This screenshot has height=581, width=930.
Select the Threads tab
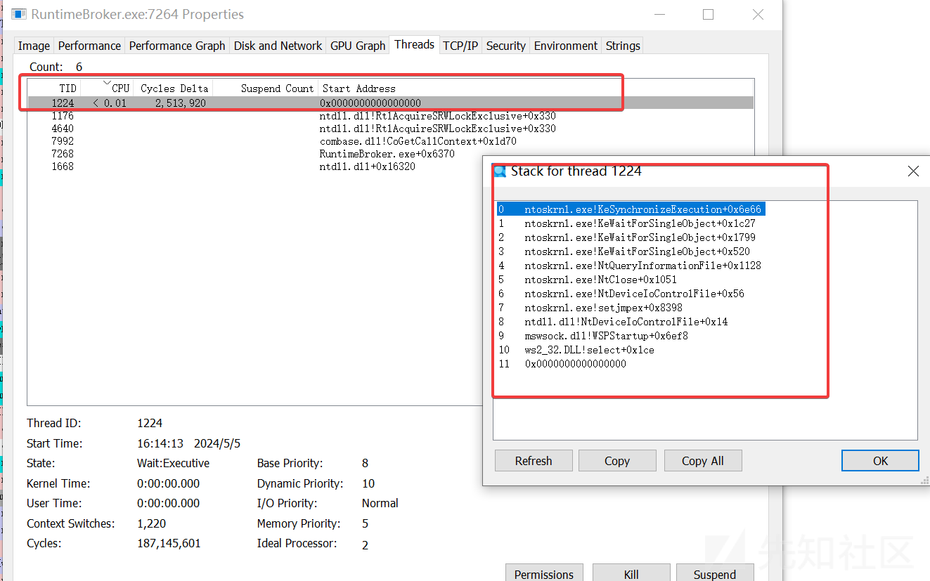pos(414,44)
